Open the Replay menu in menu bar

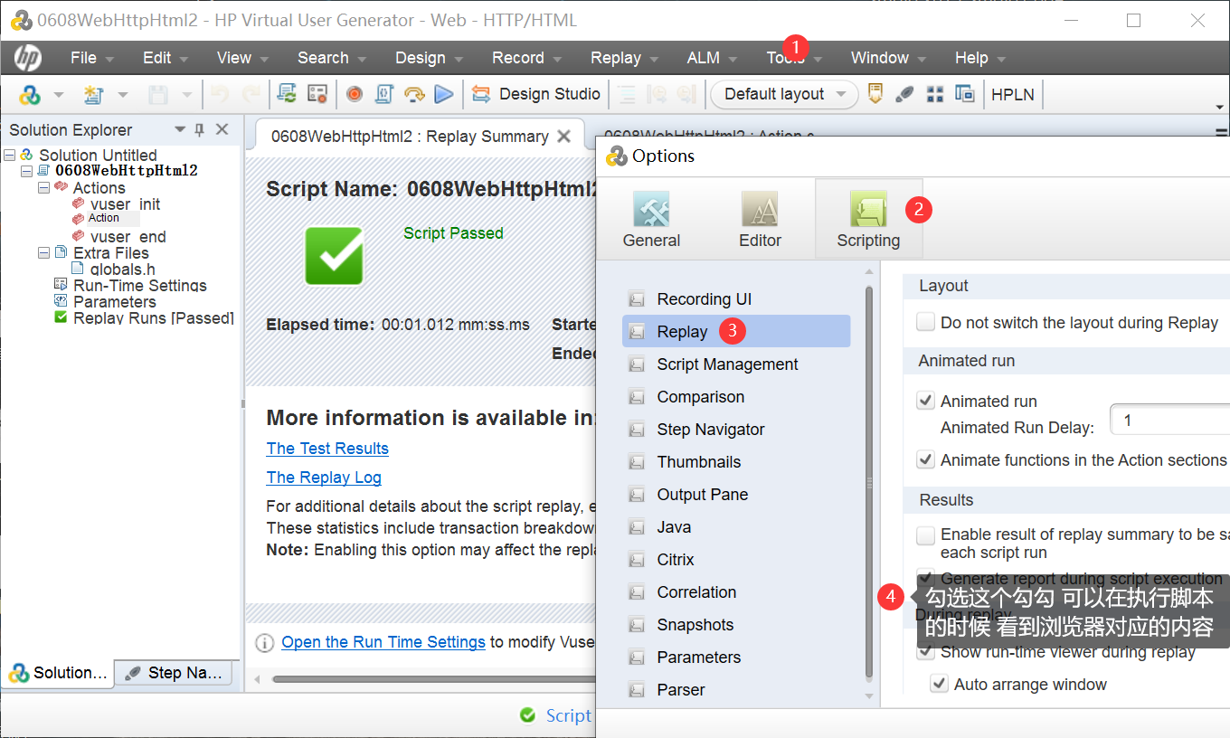click(624, 58)
